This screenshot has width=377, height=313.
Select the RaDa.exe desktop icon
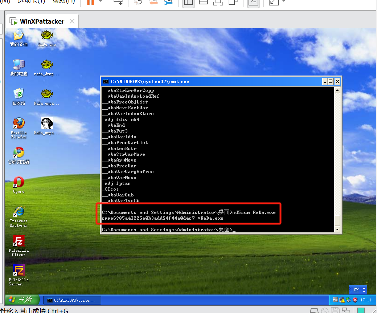[x=47, y=38]
